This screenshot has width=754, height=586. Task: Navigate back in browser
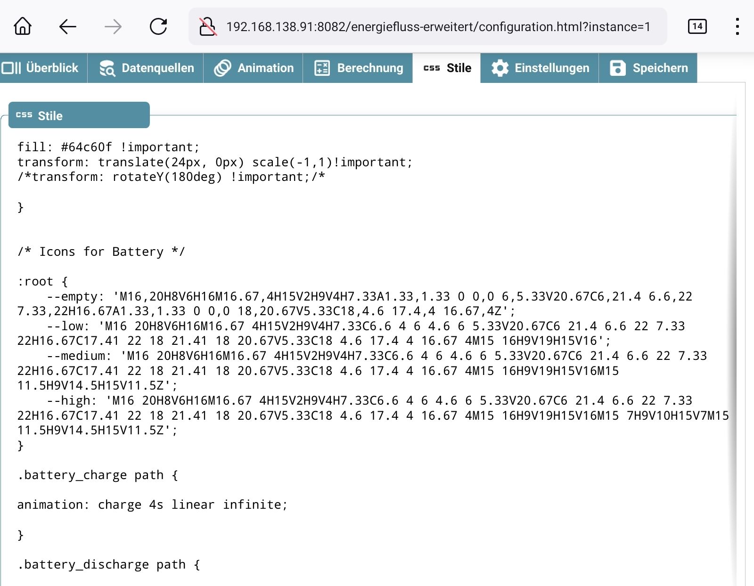click(68, 26)
